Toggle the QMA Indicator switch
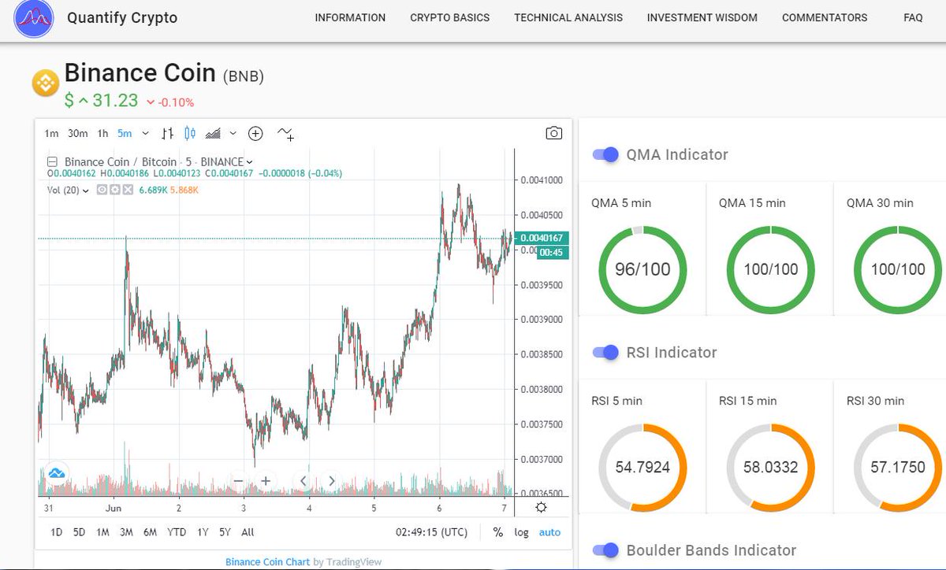946x570 pixels. (605, 154)
